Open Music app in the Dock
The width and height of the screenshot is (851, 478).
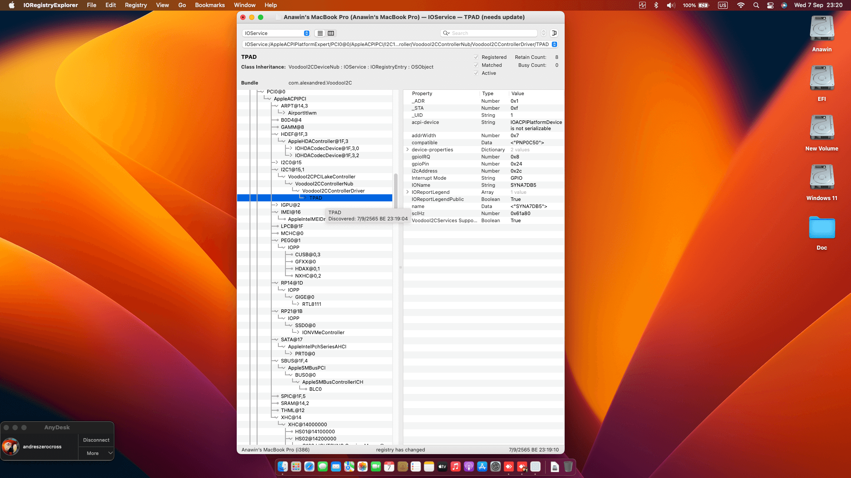(456, 466)
